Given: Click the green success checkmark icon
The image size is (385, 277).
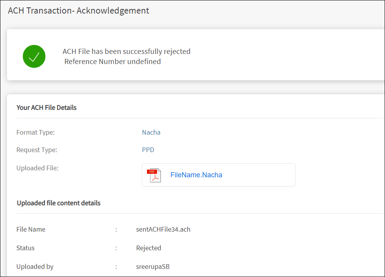Looking at the screenshot, I should [34, 57].
